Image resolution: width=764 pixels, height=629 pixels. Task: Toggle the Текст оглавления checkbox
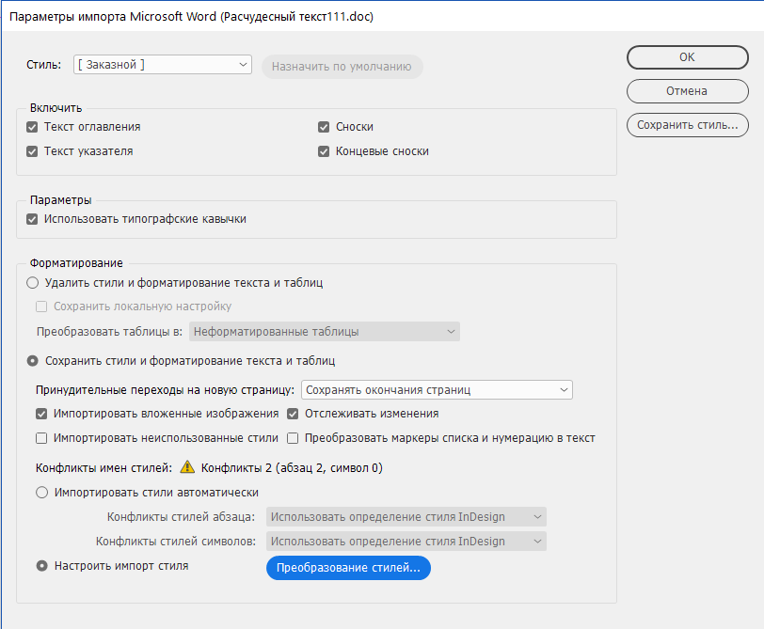point(32,127)
